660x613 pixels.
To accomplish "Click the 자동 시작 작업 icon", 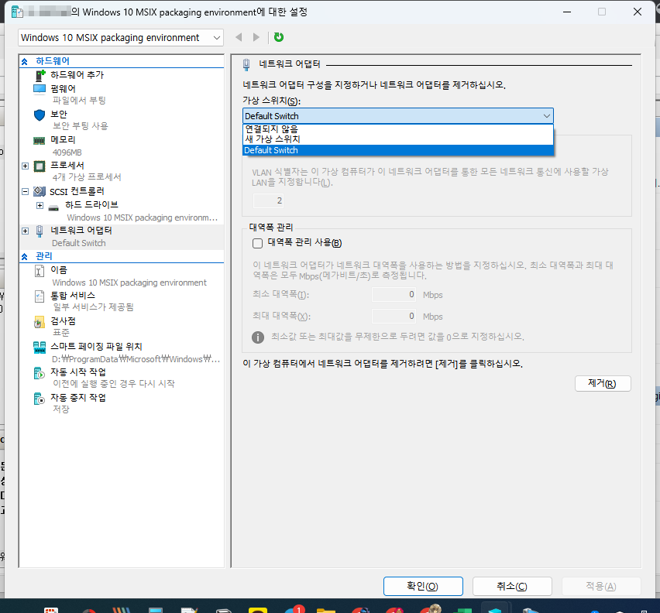I will coord(40,373).
